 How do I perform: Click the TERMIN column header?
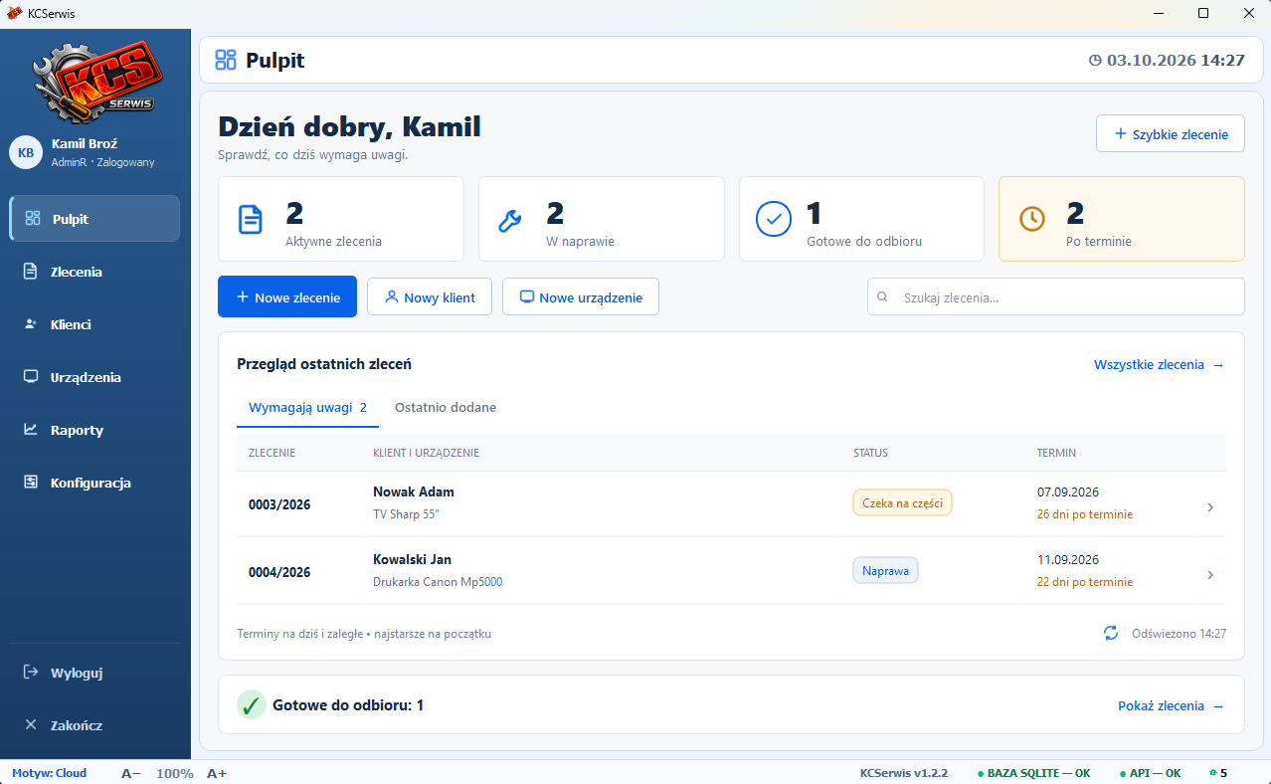point(1056,453)
